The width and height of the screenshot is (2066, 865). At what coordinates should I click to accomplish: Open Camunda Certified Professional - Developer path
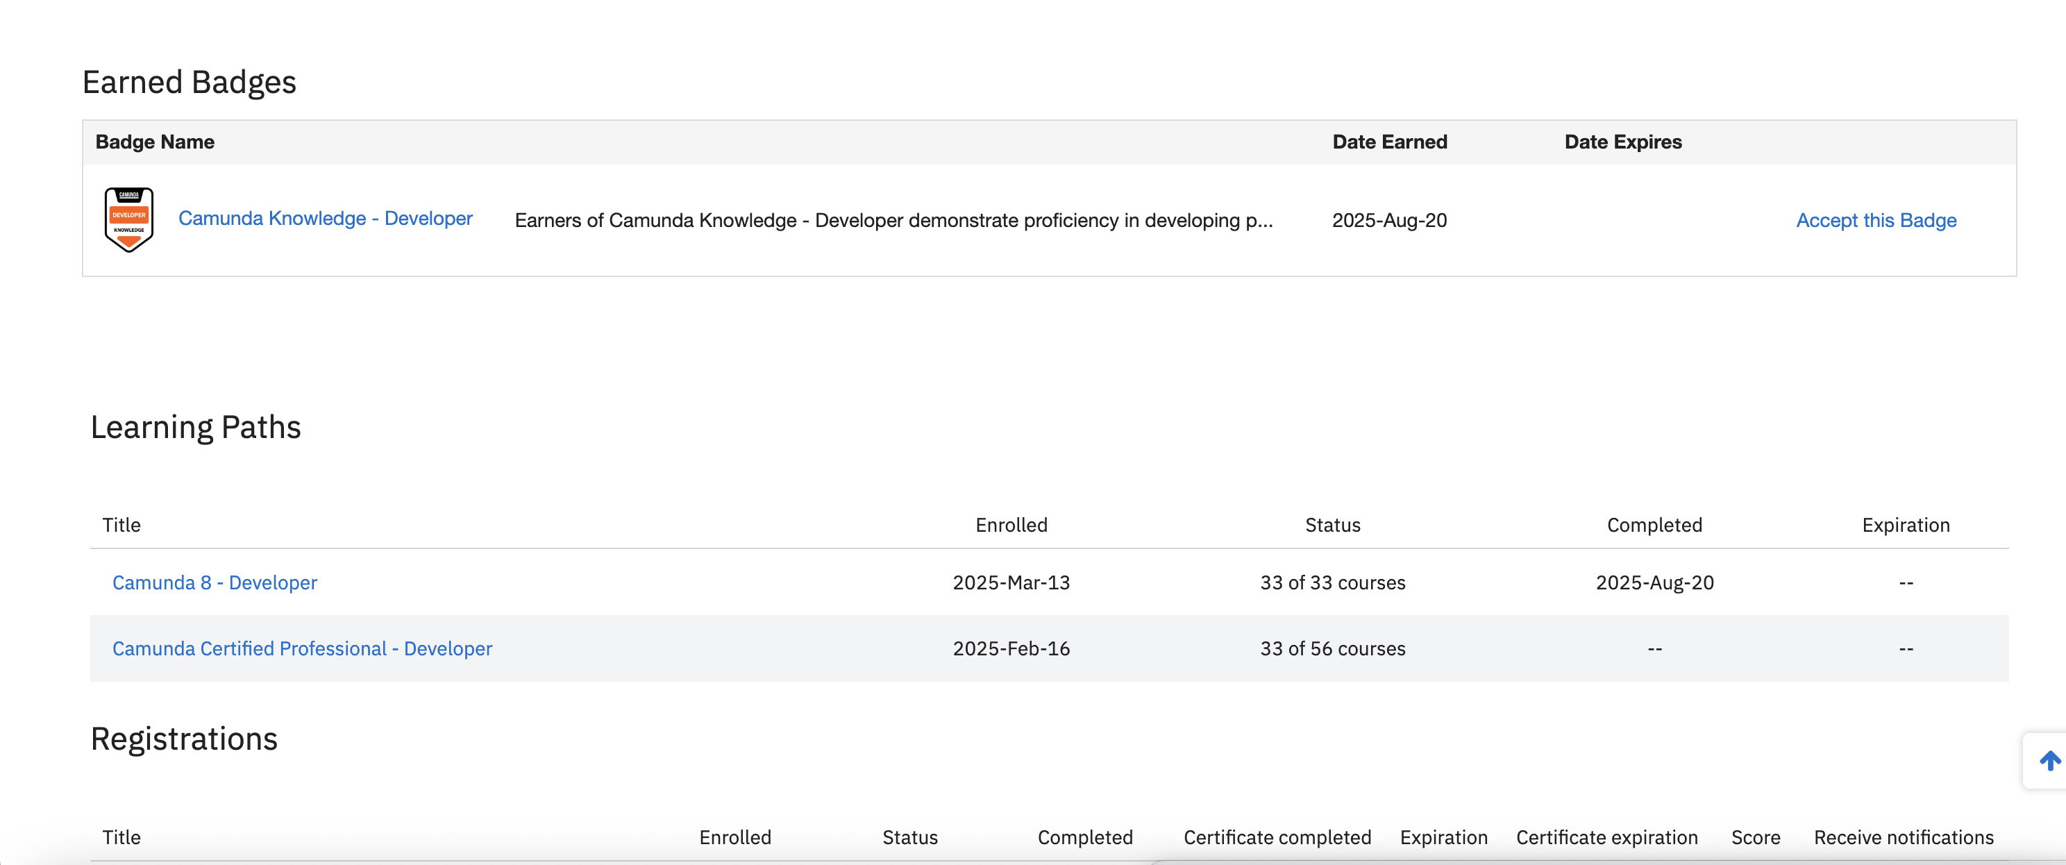(x=301, y=648)
